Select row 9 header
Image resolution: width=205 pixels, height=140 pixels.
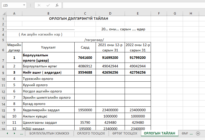tap(3, 73)
